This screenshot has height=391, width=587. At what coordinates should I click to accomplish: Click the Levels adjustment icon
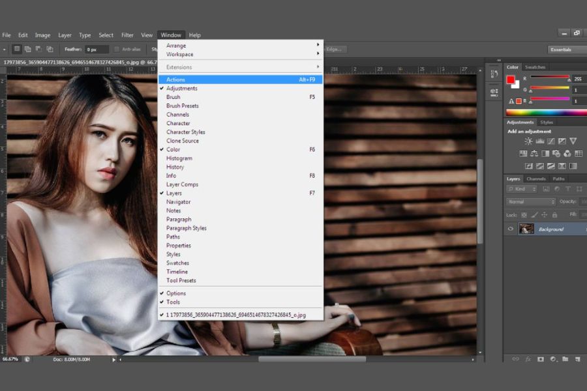point(539,141)
